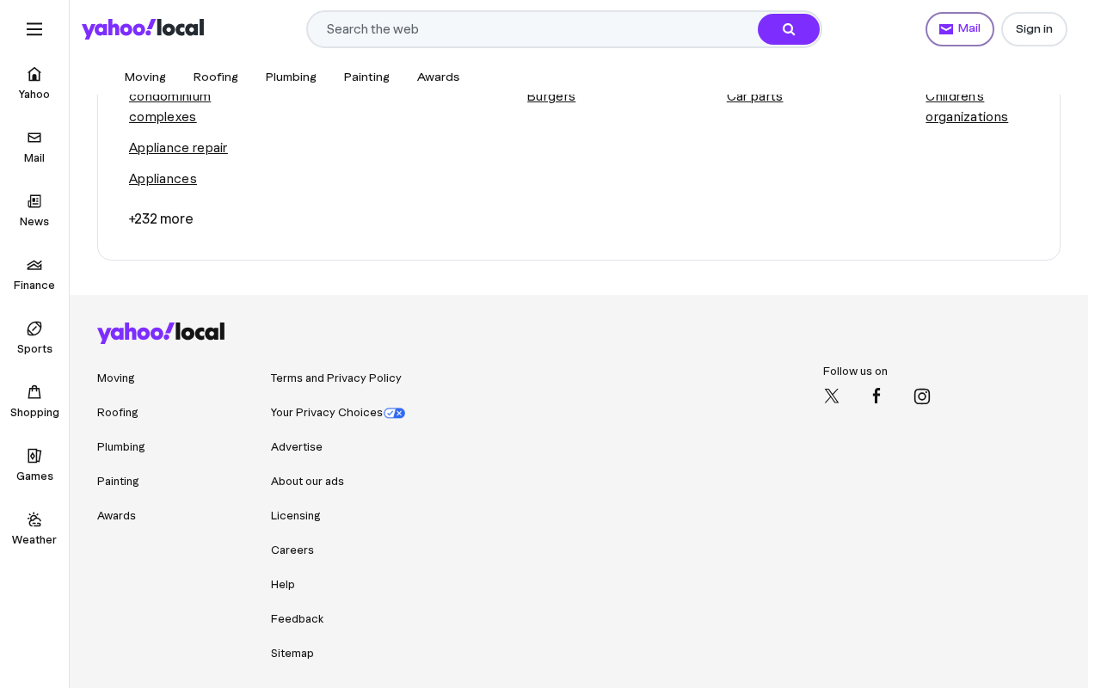Select the Awards tab in top navigation
The width and height of the screenshot is (1101, 688).
(x=439, y=77)
